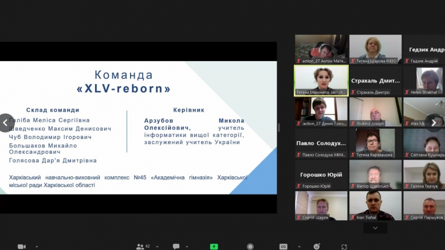Click the Склад команди heading on slide
The height and width of the screenshot is (250, 445).
tap(53, 110)
